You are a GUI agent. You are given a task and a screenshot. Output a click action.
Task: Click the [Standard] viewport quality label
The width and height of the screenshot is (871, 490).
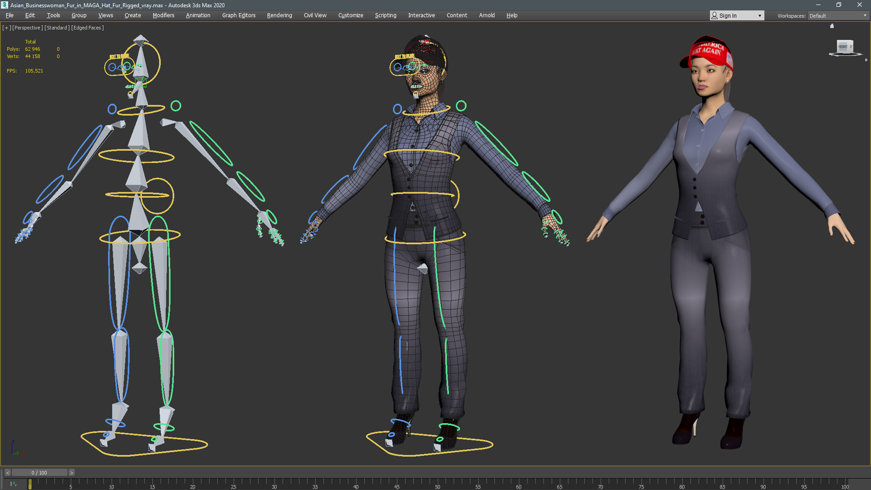tap(57, 28)
